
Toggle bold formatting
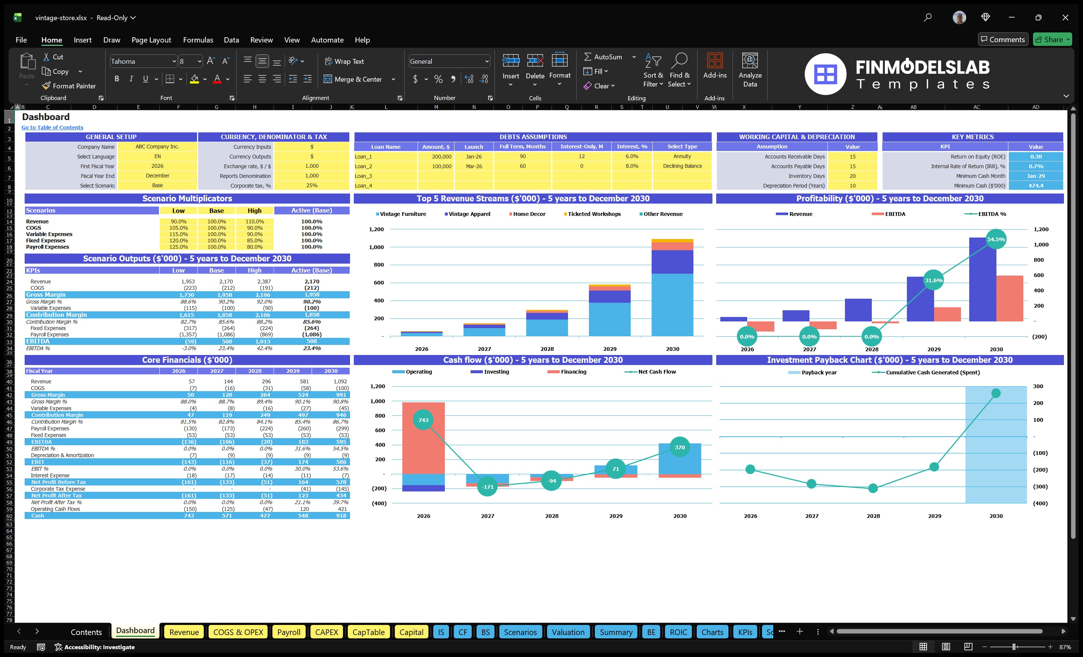click(116, 79)
